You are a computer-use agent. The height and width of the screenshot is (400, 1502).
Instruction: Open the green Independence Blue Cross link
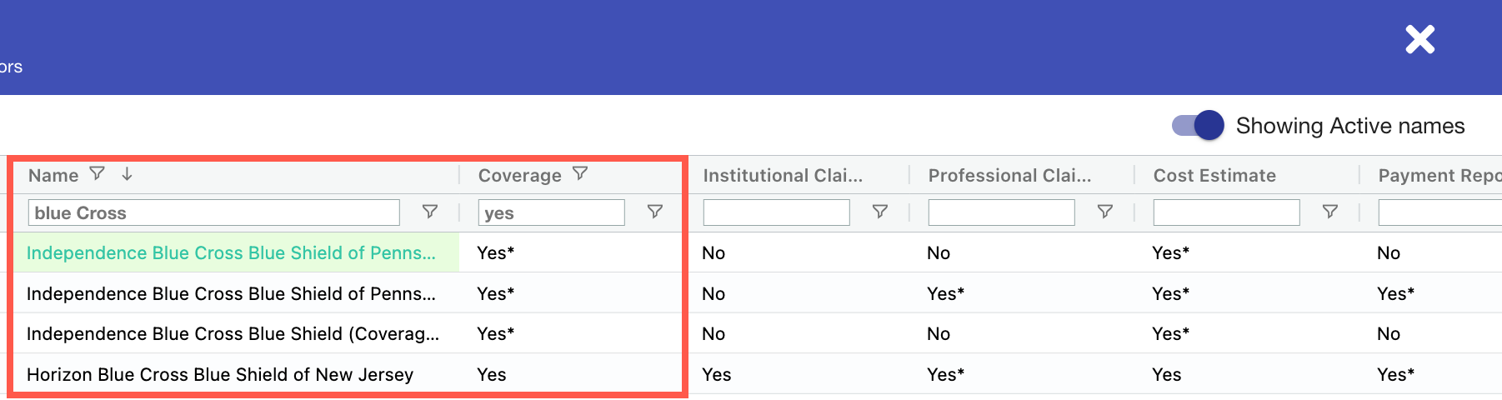tap(231, 253)
